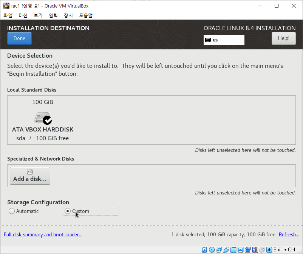The image size is (303, 254).
Task: Click the Add a disk... button
Action: tap(30, 176)
